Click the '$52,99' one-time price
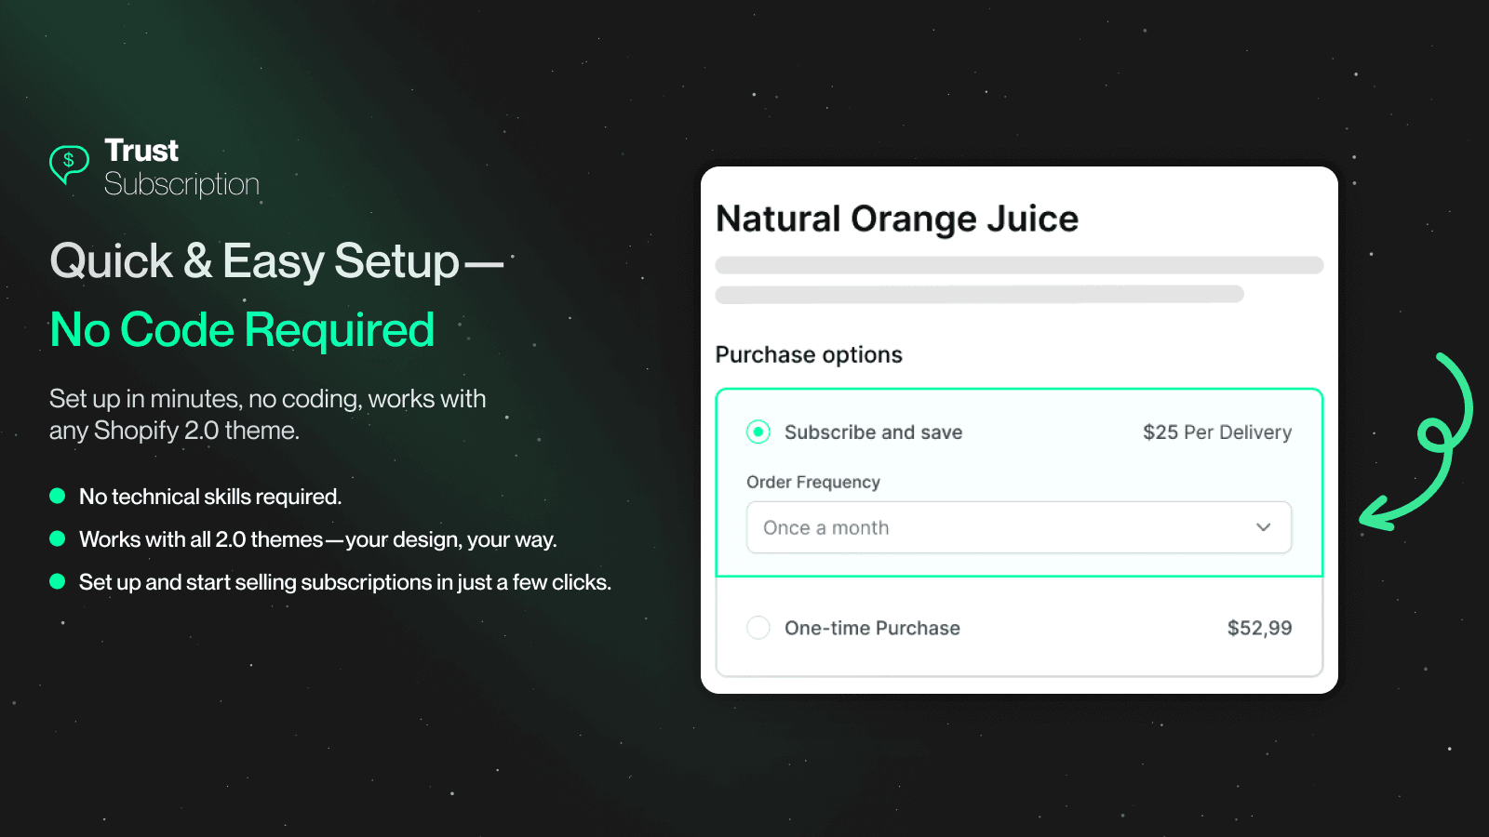 [x=1259, y=629]
